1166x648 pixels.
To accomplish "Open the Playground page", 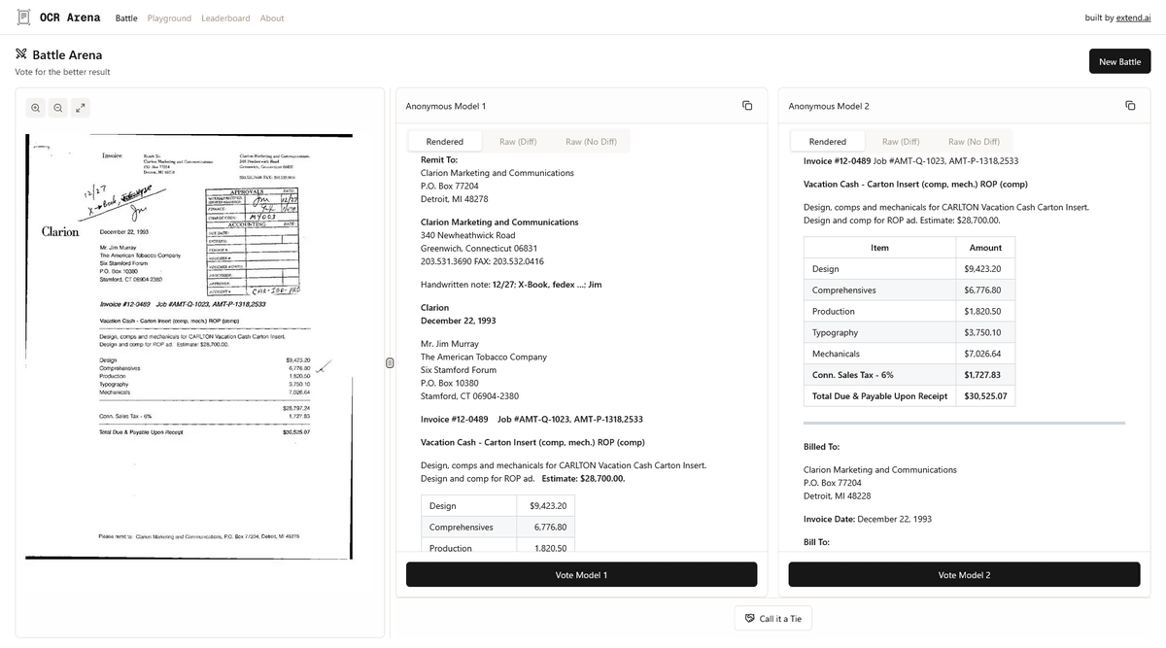I will pyautogui.click(x=169, y=18).
